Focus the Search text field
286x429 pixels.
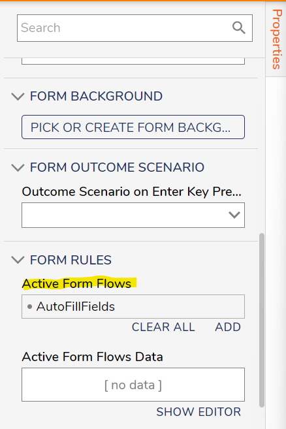125,28
